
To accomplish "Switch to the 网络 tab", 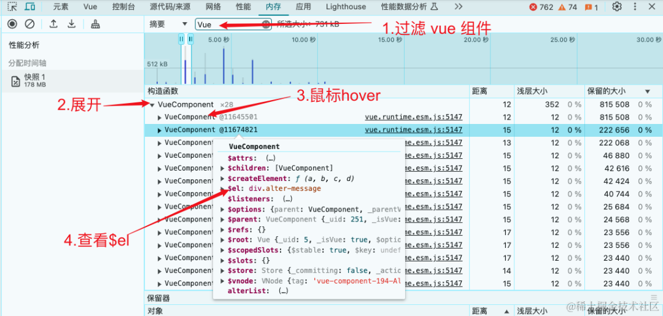I will coord(213,7).
